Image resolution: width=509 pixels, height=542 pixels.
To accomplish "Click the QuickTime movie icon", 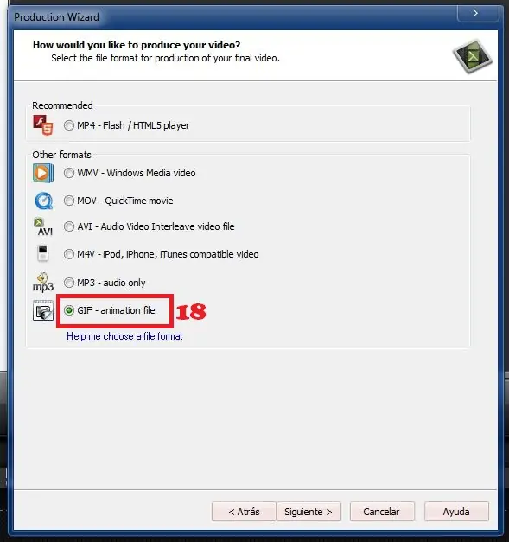I will 43,201.
